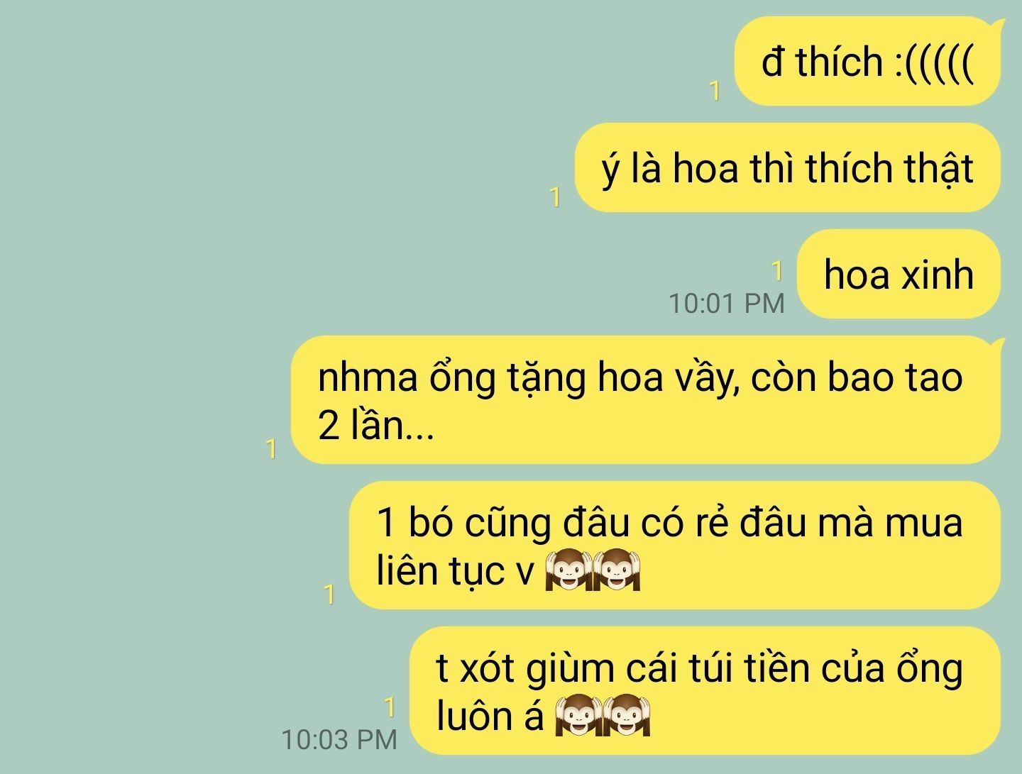Viewport: 1022px width, 774px height.
Task: Tap read count above the 10:01 PM timestamp
Action: (x=777, y=271)
